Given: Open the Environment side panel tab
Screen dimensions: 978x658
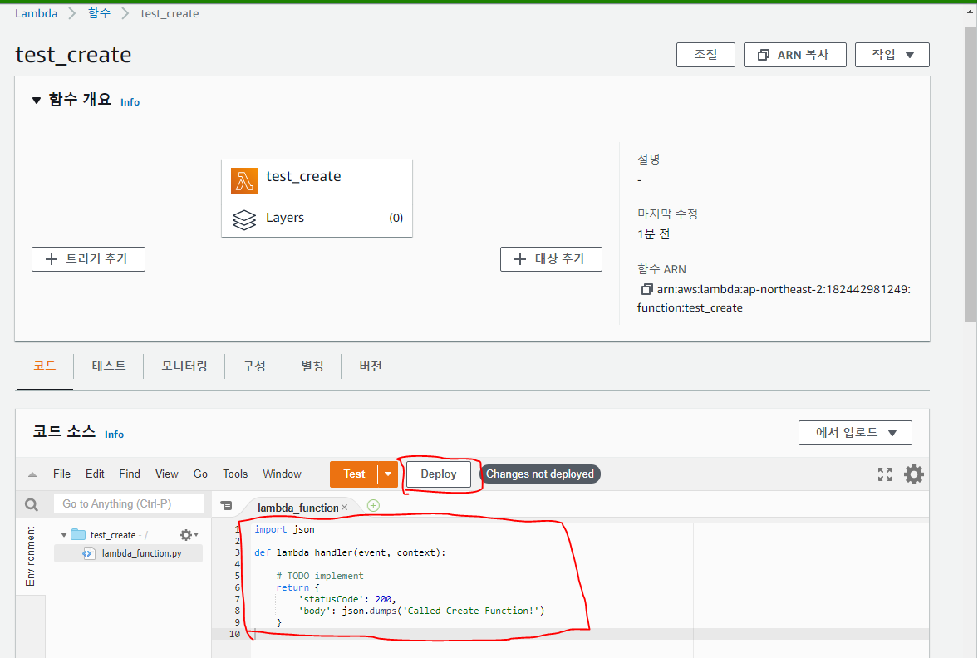Looking at the screenshot, I should click(31, 557).
